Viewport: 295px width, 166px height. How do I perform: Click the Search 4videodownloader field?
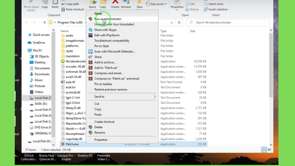pos(228,22)
